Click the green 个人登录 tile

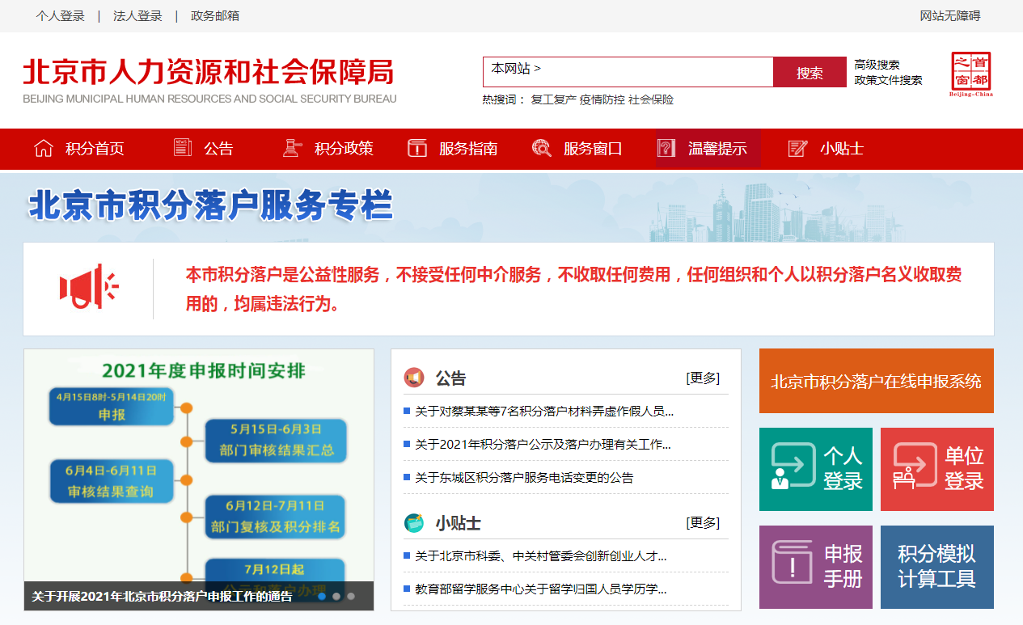[816, 469]
